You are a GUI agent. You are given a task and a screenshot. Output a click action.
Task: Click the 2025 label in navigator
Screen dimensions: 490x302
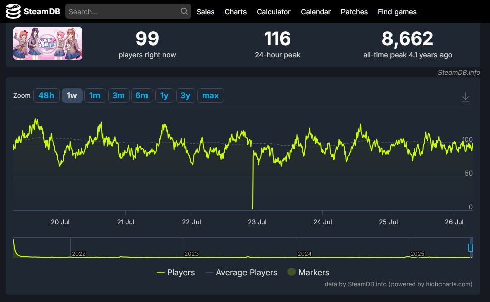(x=417, y=254)
